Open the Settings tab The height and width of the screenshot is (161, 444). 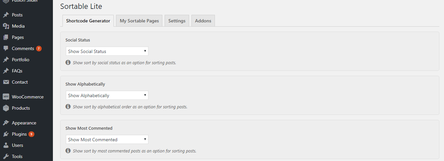click(x=177, y=21)
